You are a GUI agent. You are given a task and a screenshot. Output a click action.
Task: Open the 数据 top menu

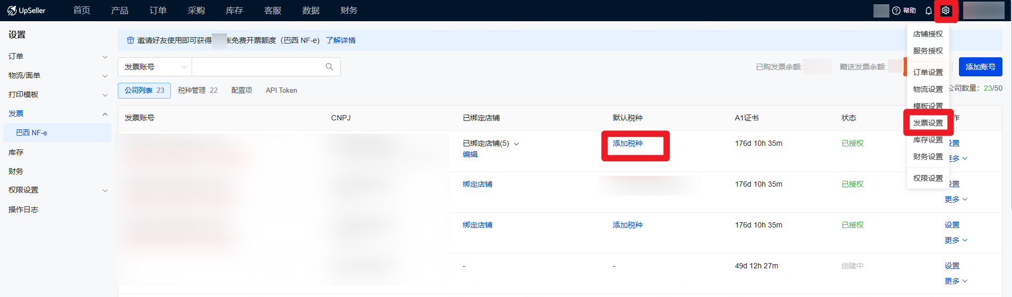coord(311,11)
